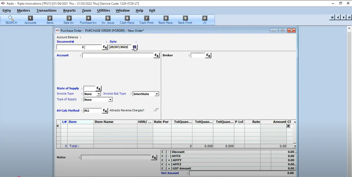This screenshot has height=177, width=352.
Task: Toggle the Cl column box in grid
Action: 288,126
